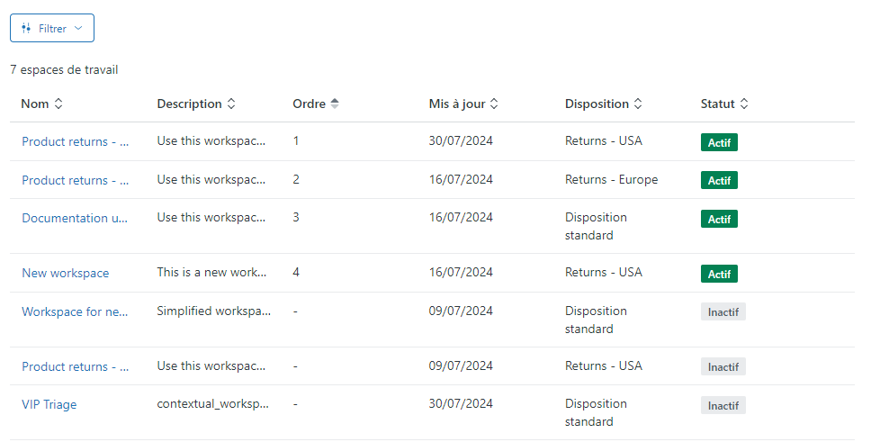Click the Ordre sort indicator icon
Screen dimensions: 871x442
pyautogui.click(x=335, y=104)
